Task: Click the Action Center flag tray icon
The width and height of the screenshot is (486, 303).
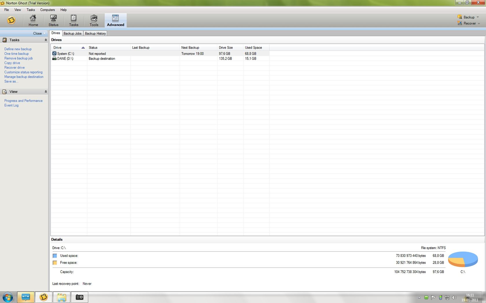Action: pyautogui.click(x=433, y=298)
